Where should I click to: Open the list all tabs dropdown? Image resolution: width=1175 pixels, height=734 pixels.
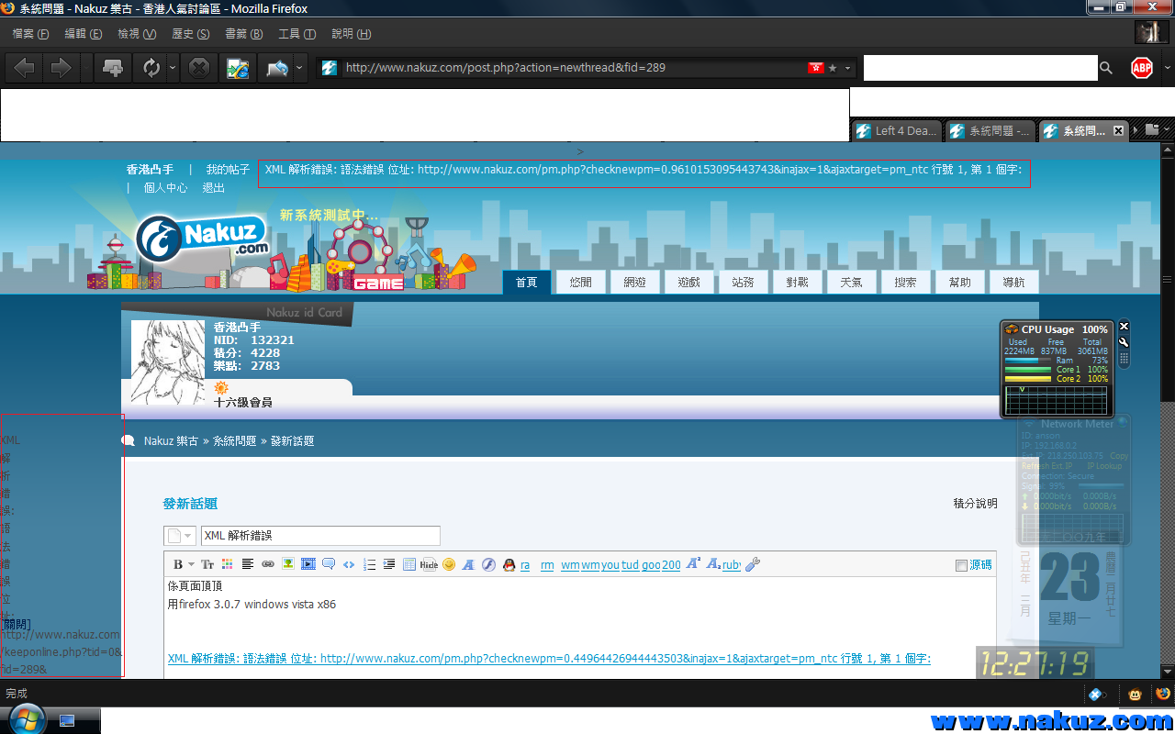coord(1167,130)
